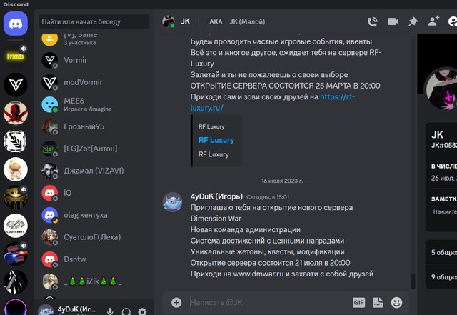Open conversation with [FG]Zot[Антон]
The height and width of the screenshot is (315, 457).
tap(94, 149)
